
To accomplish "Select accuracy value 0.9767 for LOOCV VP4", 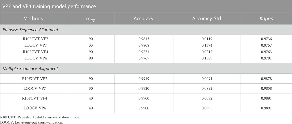I will click(144, 58).
